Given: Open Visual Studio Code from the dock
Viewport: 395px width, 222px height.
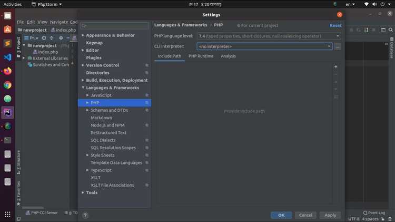Looking at the screenshot, I should point(7,57).
